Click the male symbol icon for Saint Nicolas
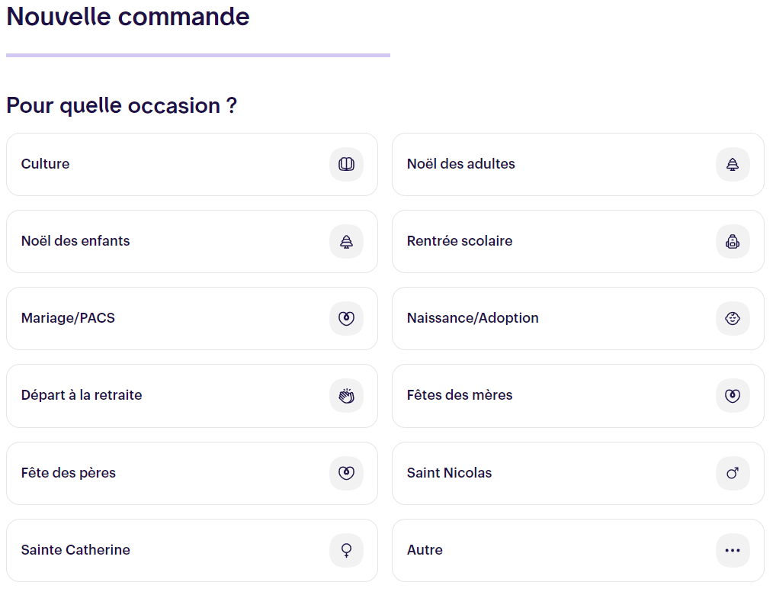 click(733, 473)
